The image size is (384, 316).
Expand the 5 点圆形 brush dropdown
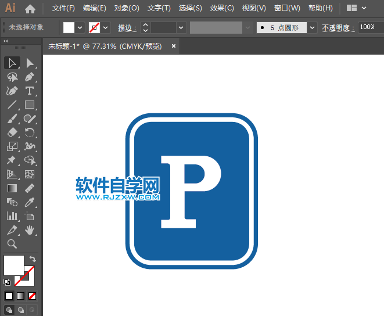(313, 27)
